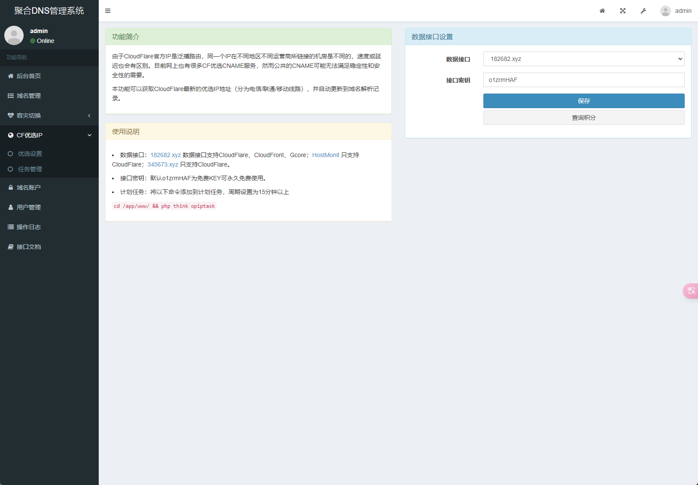
Task: Click the 查询积分 button
Action: coord(584,118)
